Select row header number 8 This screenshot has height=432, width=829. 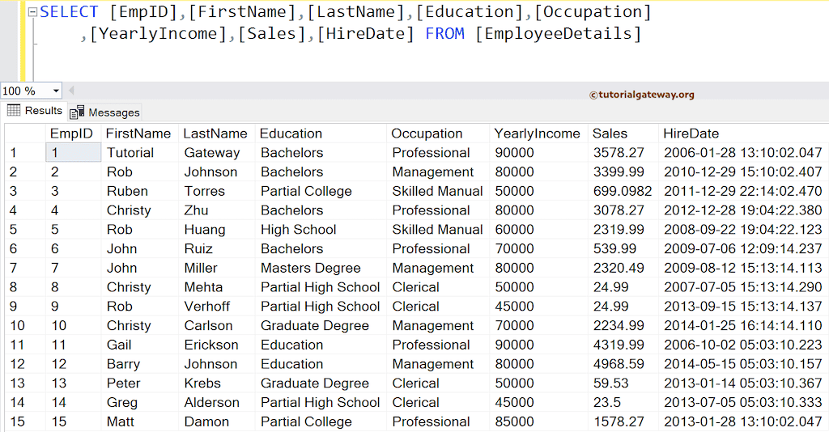pos(25,287)
